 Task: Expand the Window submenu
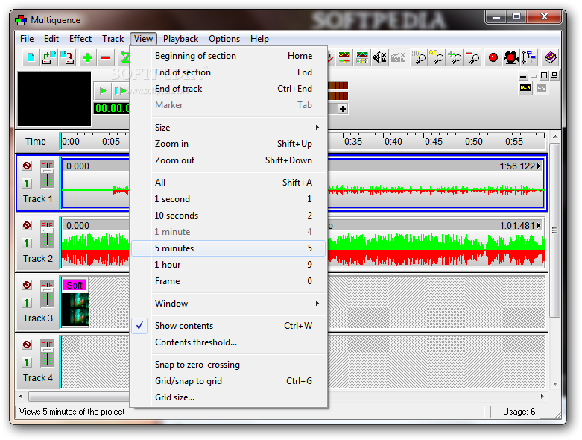coord(228,304)
